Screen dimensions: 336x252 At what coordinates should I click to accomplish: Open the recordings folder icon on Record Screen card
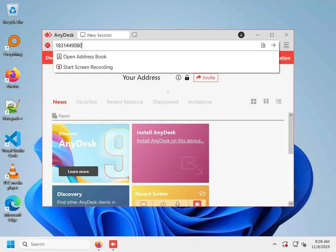[202, 194]
